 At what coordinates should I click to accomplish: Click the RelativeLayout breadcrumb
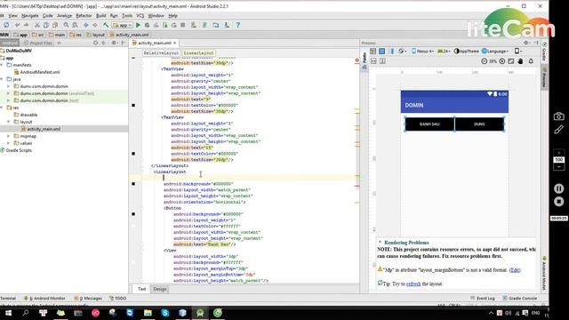161,53
